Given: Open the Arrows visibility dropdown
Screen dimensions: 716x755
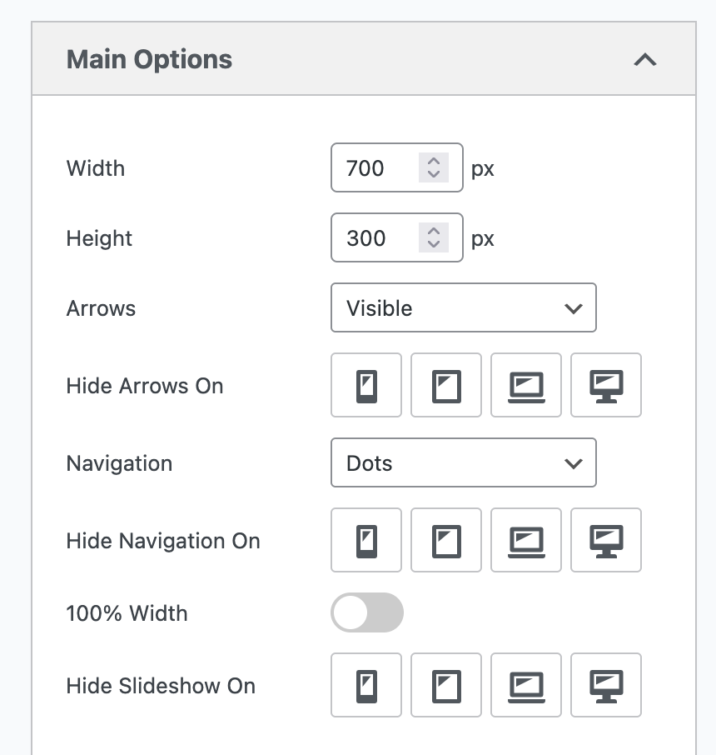Looking at the screenshot, I should pos(463,307).
